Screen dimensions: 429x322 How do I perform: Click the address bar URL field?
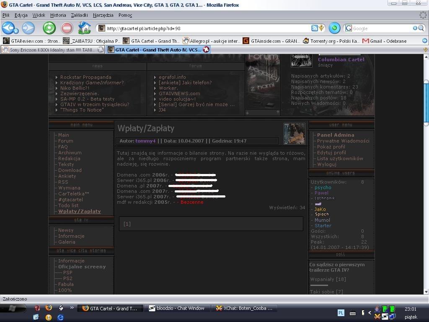208,28
